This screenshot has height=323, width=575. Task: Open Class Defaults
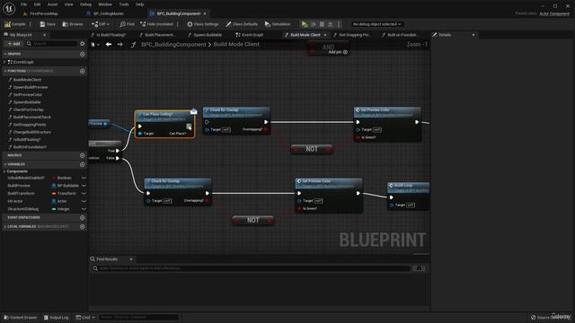242,24
